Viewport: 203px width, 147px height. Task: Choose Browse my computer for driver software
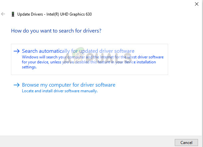tap(69, 85)
